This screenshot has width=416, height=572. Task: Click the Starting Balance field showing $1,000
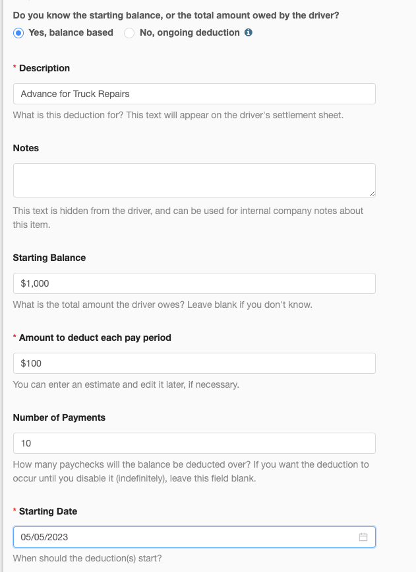[x=194, y=283]
